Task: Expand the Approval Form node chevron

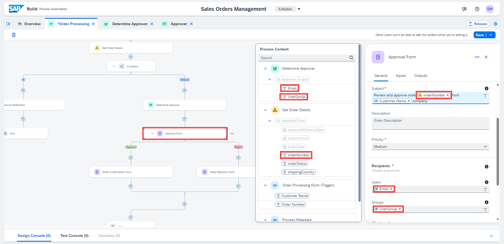Action: [x=152, y=133]
